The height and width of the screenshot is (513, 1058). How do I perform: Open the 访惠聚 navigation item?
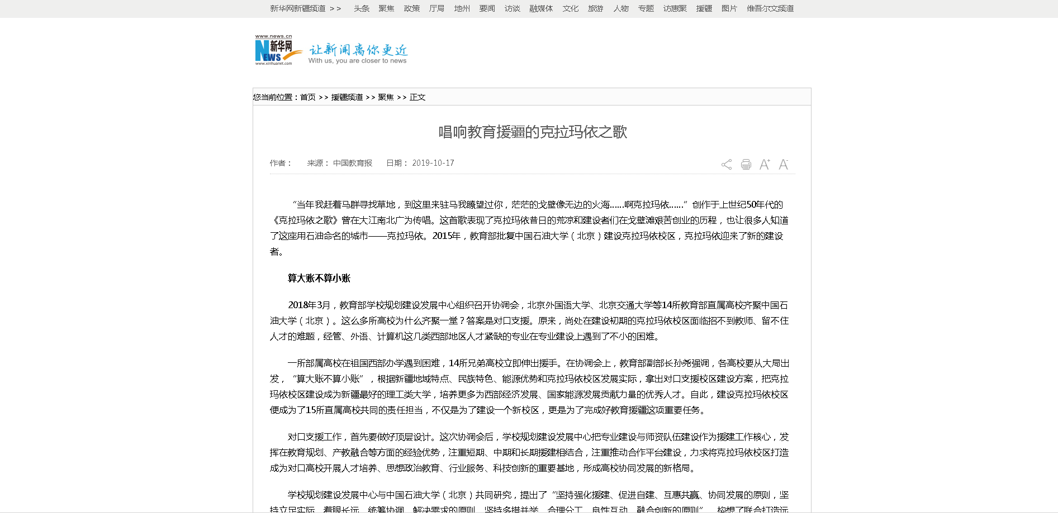pos(675,8)
